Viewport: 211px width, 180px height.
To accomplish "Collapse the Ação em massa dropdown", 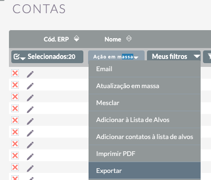I will pos(116,57).
